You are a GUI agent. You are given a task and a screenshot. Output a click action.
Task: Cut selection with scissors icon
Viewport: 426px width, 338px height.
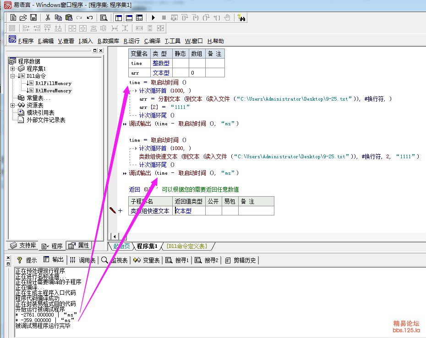tap(48, 18)
